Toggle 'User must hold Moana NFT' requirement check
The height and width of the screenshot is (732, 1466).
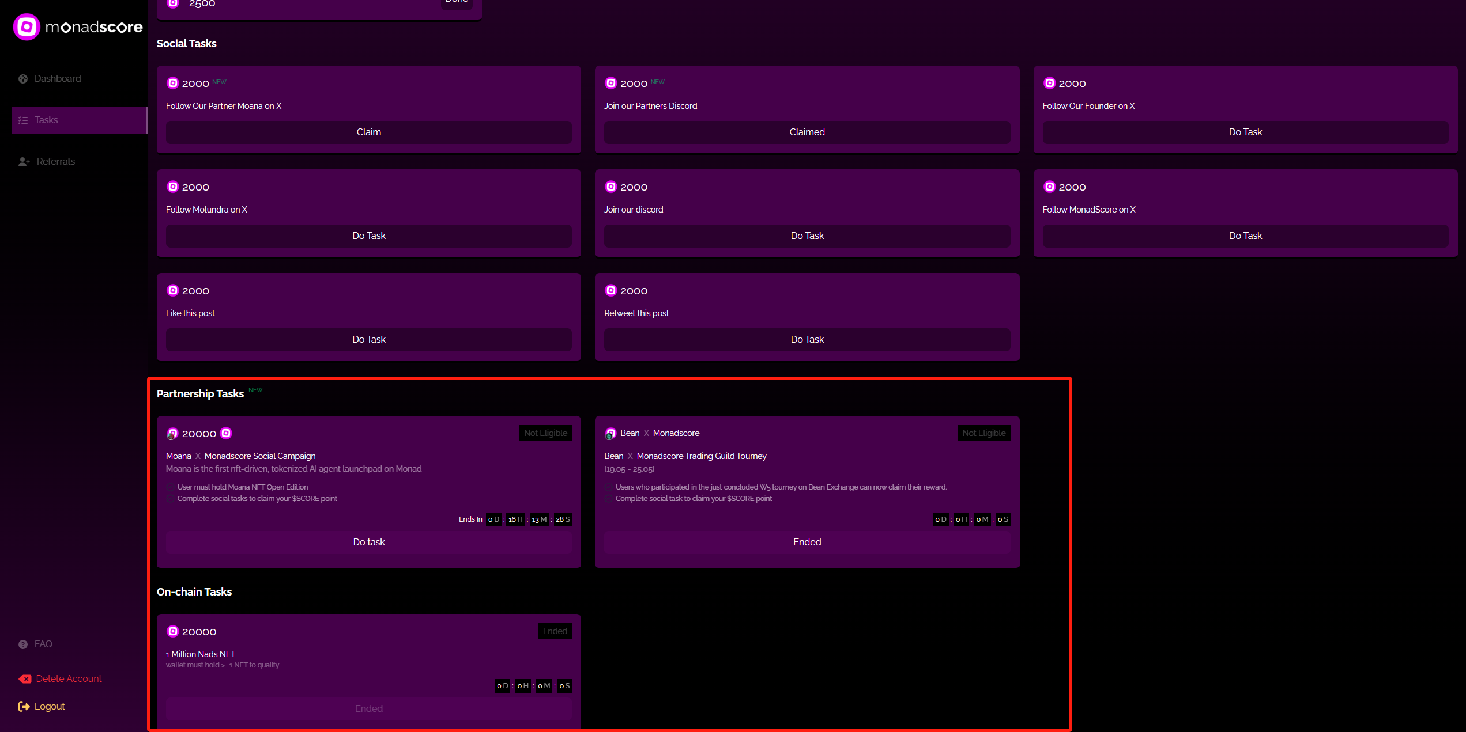click(171, 487)
